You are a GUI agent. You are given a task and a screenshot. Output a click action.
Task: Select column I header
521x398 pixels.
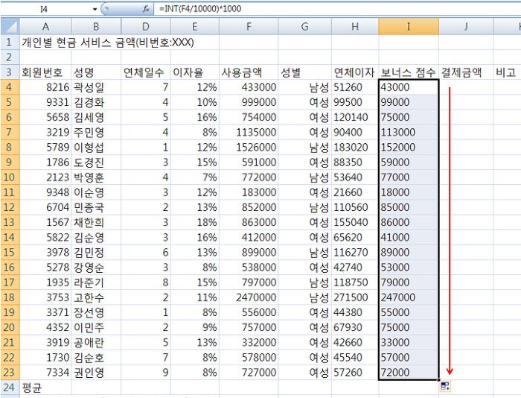pos(409,26)
